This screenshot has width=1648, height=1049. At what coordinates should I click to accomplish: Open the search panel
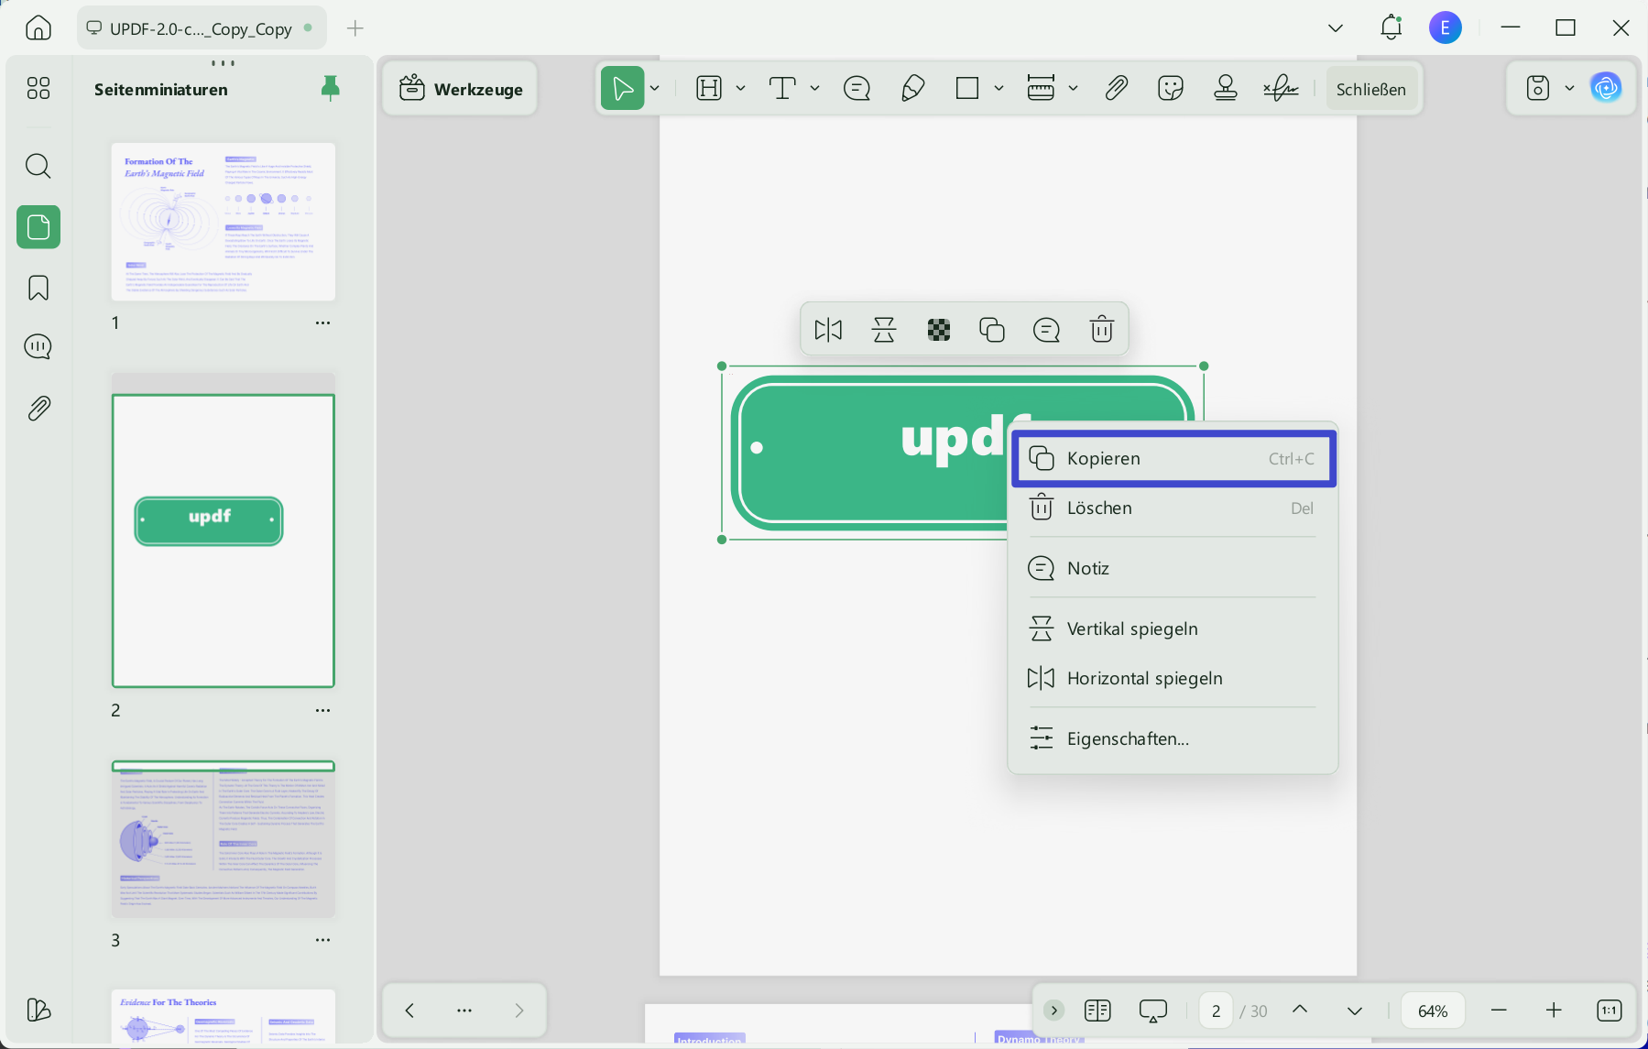38,166
